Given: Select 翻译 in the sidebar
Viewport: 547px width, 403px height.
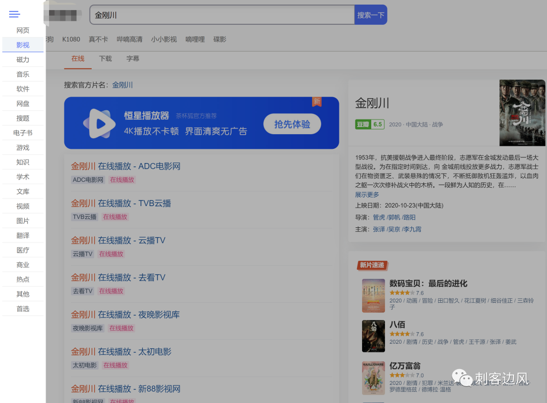Looking at the screenshot, I should [x=23, y=235].
